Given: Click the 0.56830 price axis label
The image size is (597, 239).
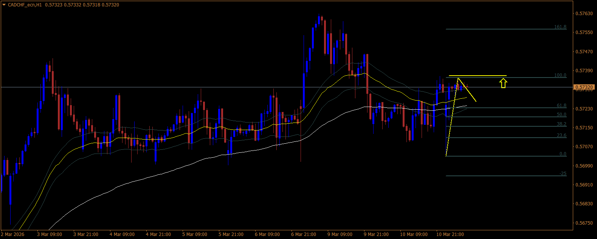Looking at the screenshot, I should tap(584, 204).
